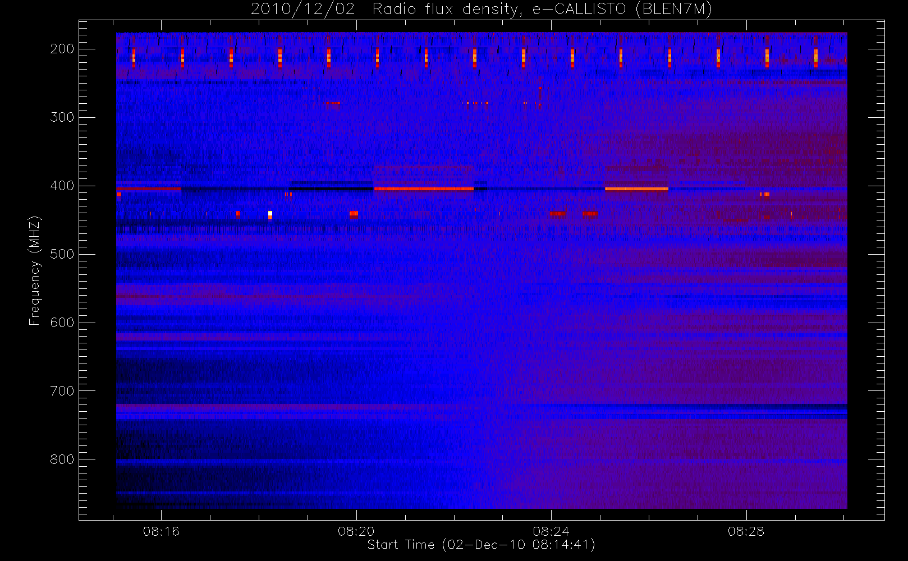Click the 08:16 time tick label
This screenshot has height=561, width=908.
pos(161,531)
